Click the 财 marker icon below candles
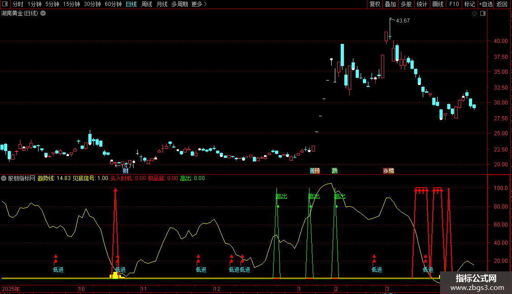 click(126, 171)
